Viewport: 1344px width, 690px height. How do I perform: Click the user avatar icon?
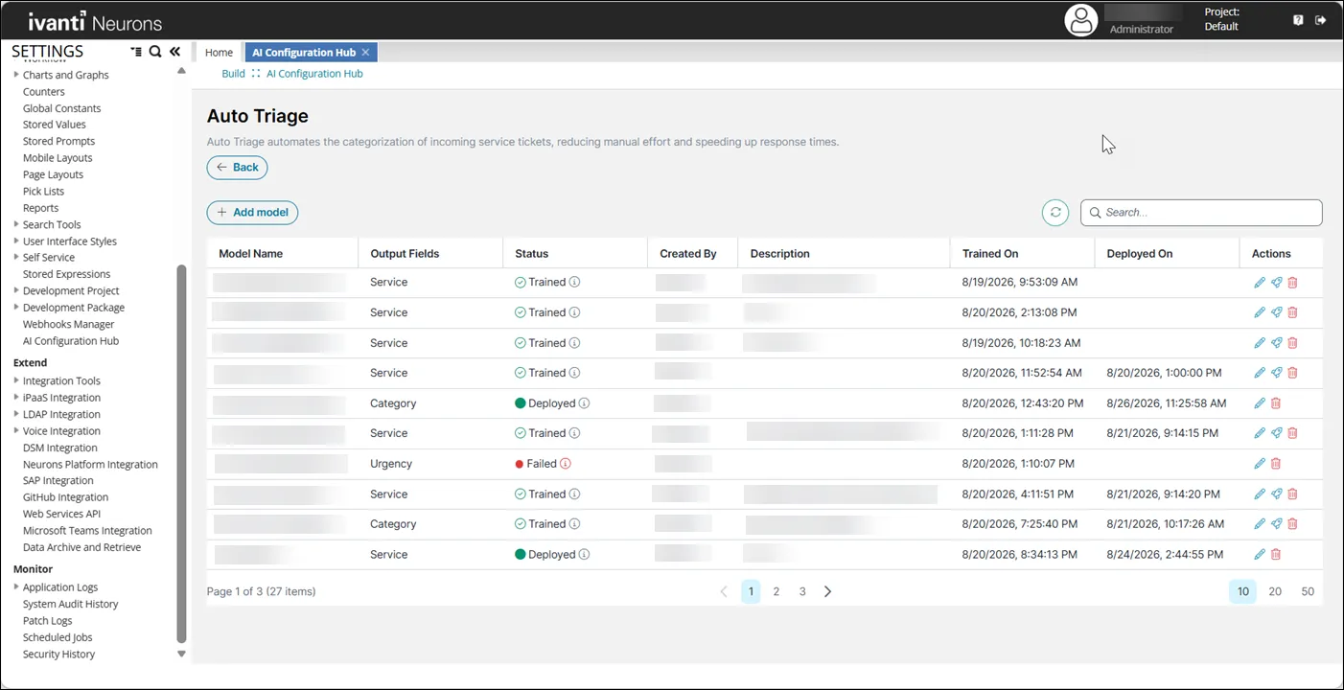pyautogui.click(x=1081, y=20)
